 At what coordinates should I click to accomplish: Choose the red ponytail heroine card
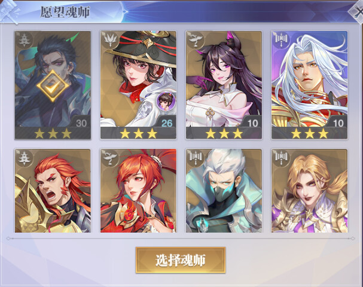pos(138,191)
